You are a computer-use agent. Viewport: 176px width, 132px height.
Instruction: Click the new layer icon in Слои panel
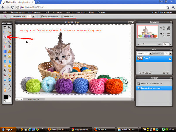pyautogui.click(x=164, y=73)
